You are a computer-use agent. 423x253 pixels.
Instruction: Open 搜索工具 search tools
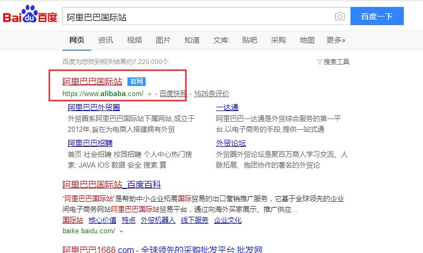pos(336,62)
